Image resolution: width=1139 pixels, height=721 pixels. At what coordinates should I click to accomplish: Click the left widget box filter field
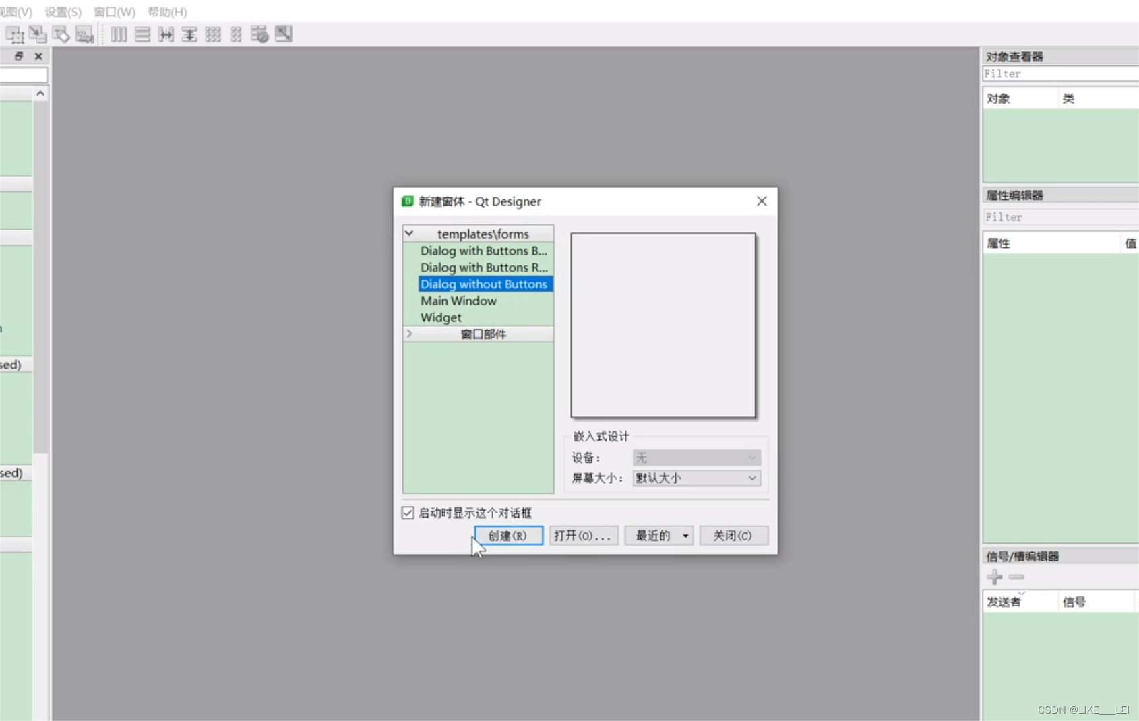[24, 75]
